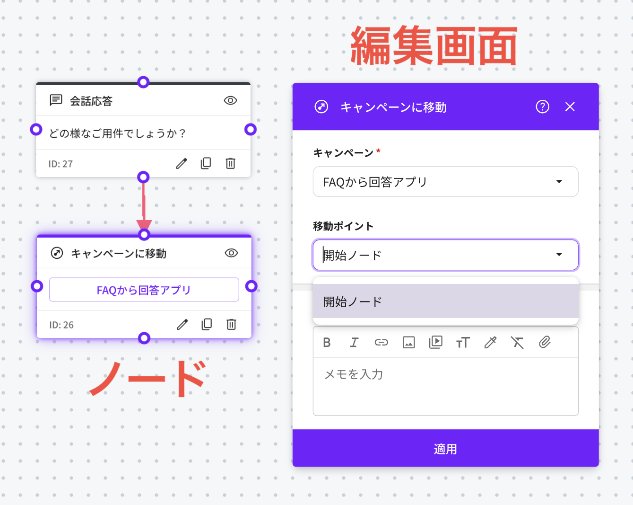Toggle visibility eye on 会話応答 node
Screen dimensions: 633x505
[230, 100]
